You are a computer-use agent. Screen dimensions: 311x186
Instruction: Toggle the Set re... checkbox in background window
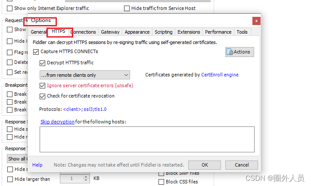(x=9, y=72)
